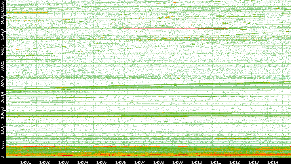Click the 39321 vertical axis value
Image resolution: width=291 pixels, height=164 pixels.
click(3, 66)
